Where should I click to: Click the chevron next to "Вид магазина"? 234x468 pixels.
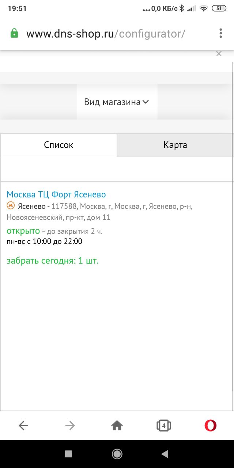click(146, 102)
